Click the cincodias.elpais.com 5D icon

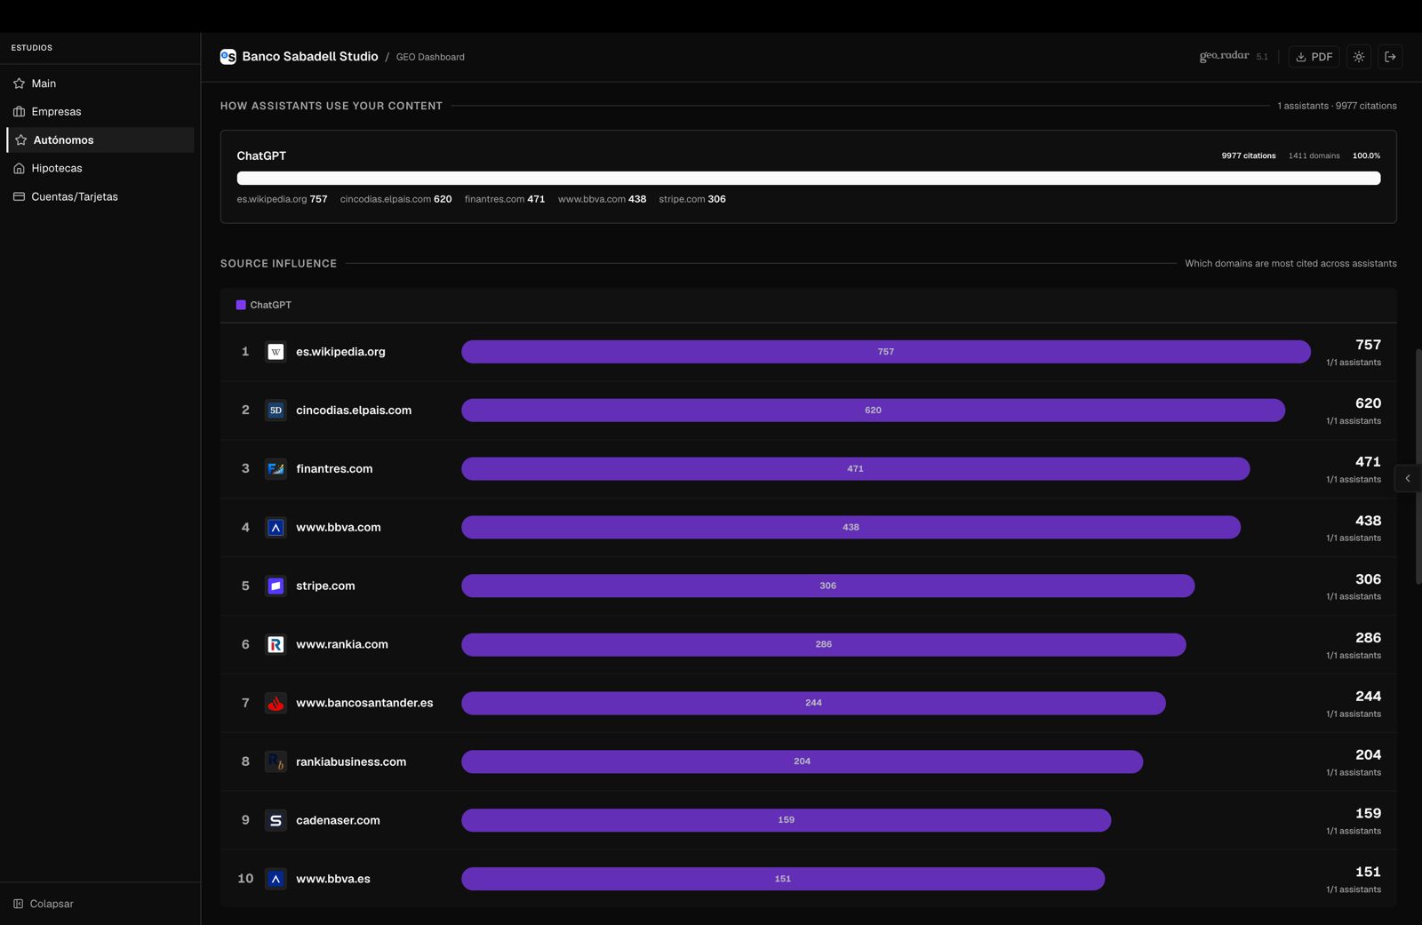coord(276,411)
